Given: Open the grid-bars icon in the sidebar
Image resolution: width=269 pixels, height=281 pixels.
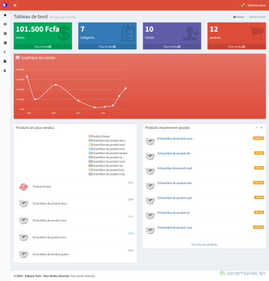Looking at the screenshot, I should (5, 24).
